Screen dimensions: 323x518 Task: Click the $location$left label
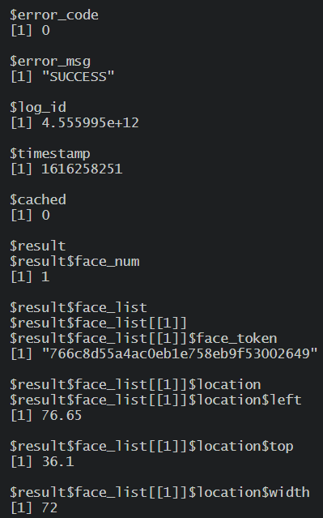[155, 400]
